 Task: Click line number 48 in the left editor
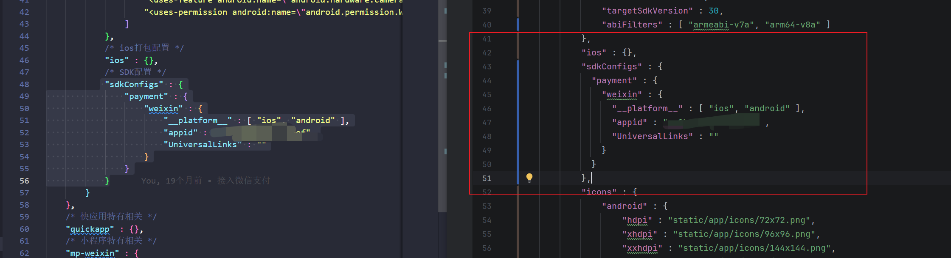coord(25,84)
